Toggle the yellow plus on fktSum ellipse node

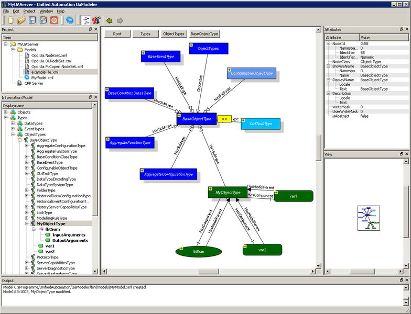[x=179, y=248]
